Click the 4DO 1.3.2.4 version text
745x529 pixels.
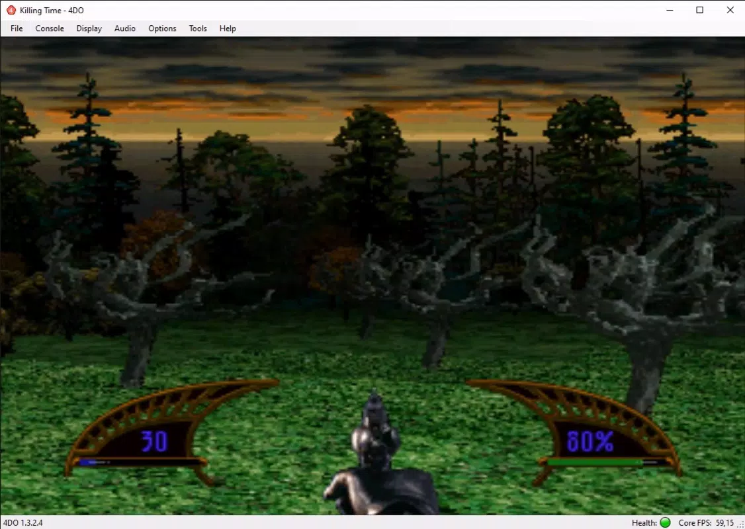22,522
